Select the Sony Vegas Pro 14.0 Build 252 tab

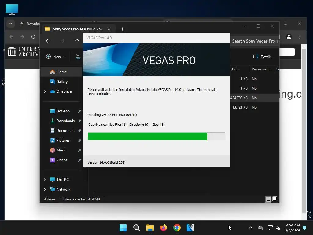point(77,29)
